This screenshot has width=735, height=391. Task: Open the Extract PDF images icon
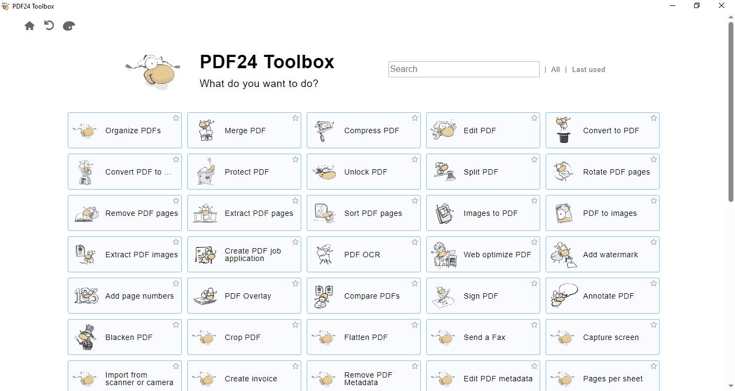[x=86, y=255]
